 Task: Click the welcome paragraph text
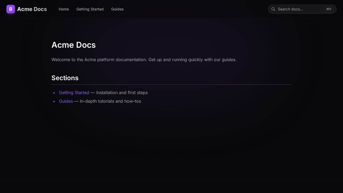point(144,60)
